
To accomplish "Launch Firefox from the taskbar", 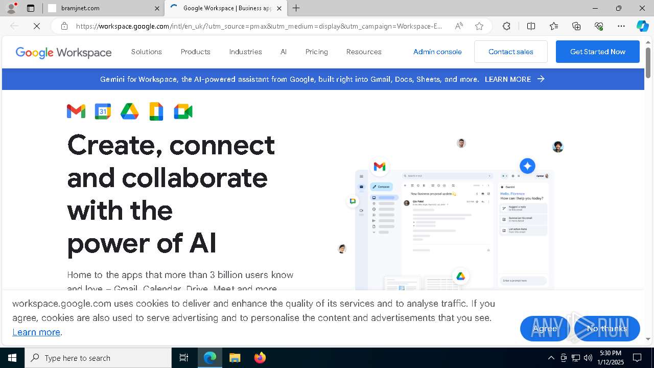I will [x=260, y=358].
